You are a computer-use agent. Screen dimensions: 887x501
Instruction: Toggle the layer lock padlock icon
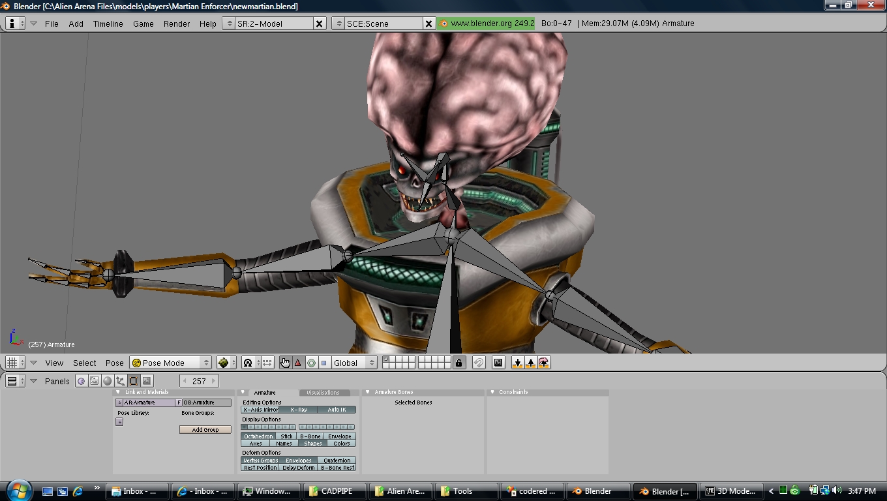point(459,363)
